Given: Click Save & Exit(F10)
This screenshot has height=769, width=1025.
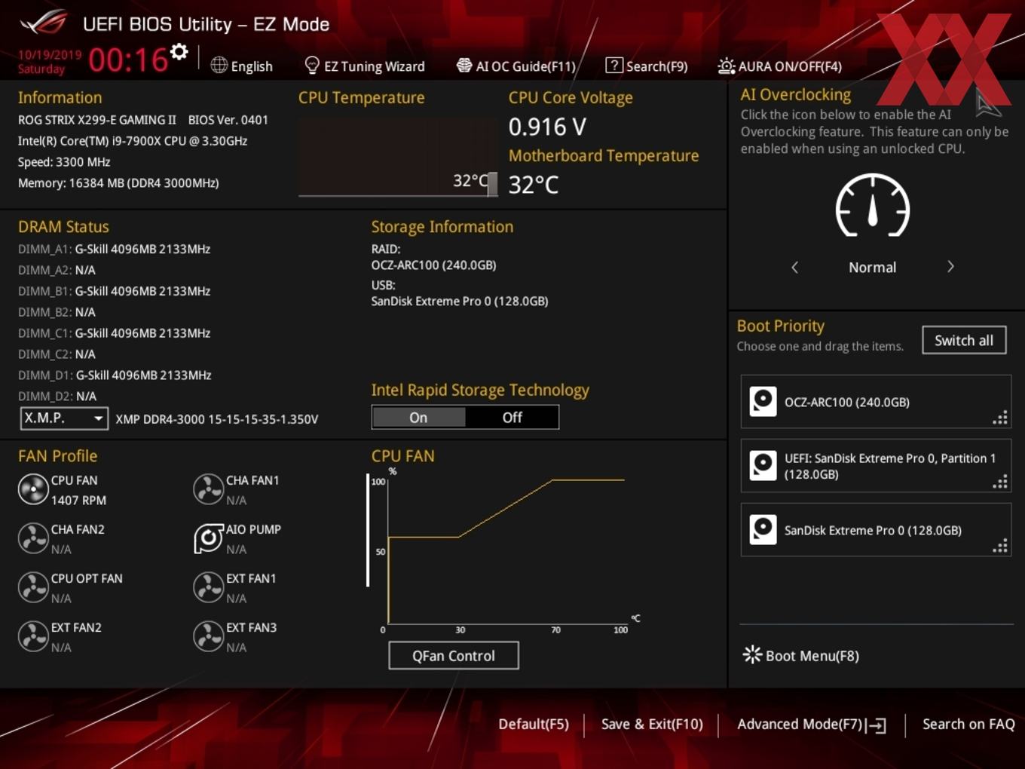Looking at the screenshot, I should point(652,725).
